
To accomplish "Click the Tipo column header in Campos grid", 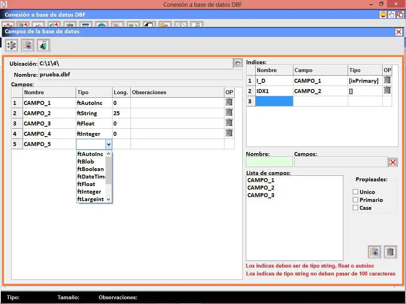I will [94, 92].
